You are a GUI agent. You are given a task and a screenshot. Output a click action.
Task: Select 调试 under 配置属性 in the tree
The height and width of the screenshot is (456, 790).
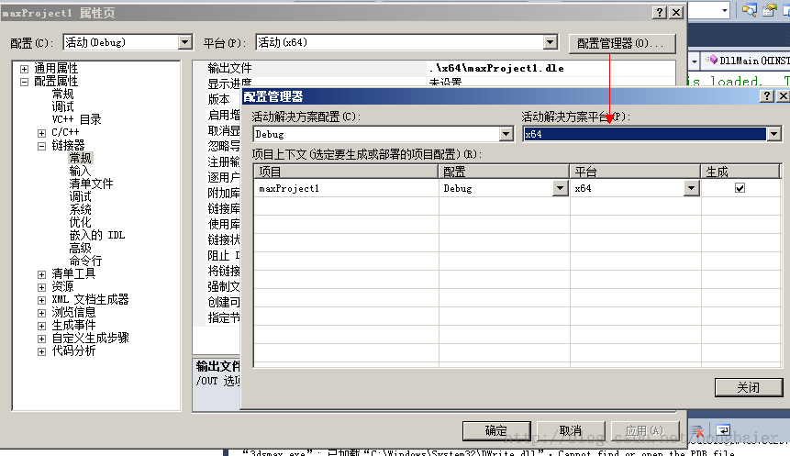pos(62,106)
